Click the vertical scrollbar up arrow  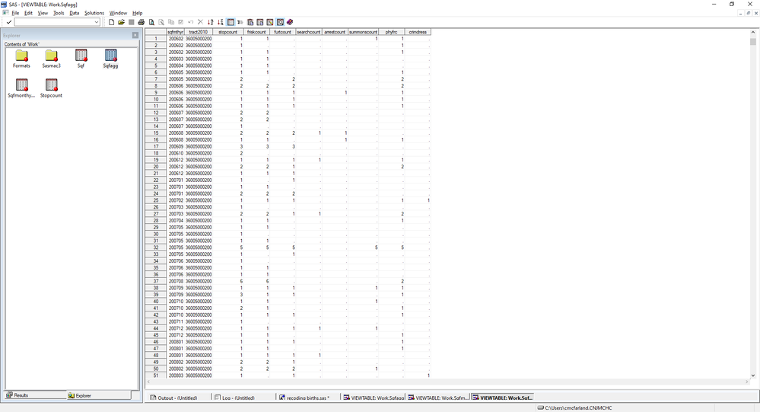752,32
